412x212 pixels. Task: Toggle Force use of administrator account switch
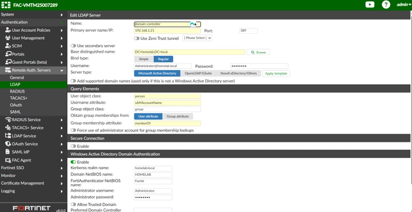73,130
